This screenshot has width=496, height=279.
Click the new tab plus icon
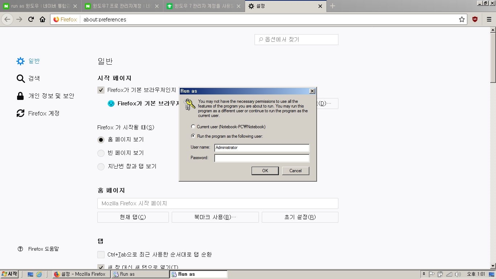click(x=333, y=6)
